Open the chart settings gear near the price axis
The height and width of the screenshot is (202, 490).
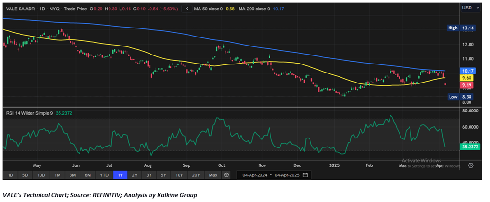[x=470, y=165]
